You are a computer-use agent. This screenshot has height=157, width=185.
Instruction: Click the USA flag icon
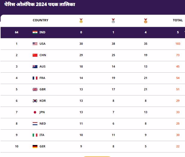click(x=35, y=44)
